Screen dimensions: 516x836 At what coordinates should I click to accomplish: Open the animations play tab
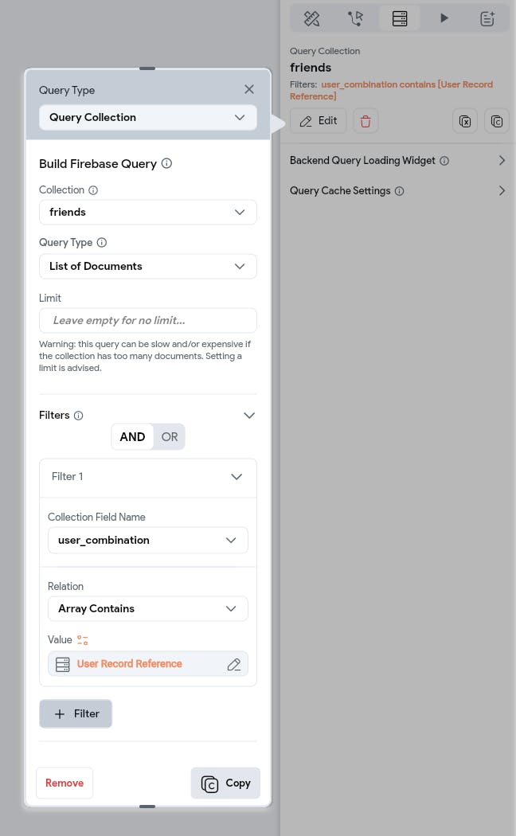click(444, 18)
